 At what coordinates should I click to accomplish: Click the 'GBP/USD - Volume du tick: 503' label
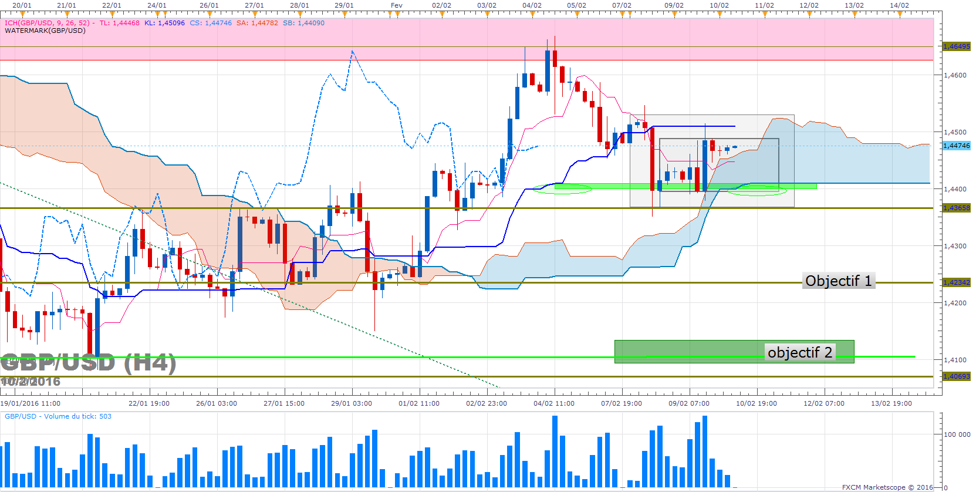click(x=58, y=416)
